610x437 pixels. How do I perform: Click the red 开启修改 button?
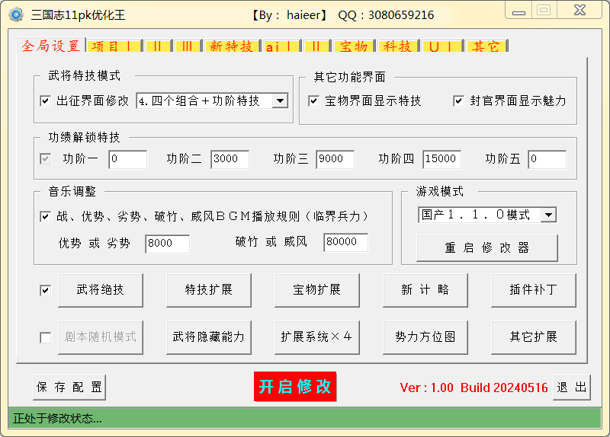coord(295,386)
